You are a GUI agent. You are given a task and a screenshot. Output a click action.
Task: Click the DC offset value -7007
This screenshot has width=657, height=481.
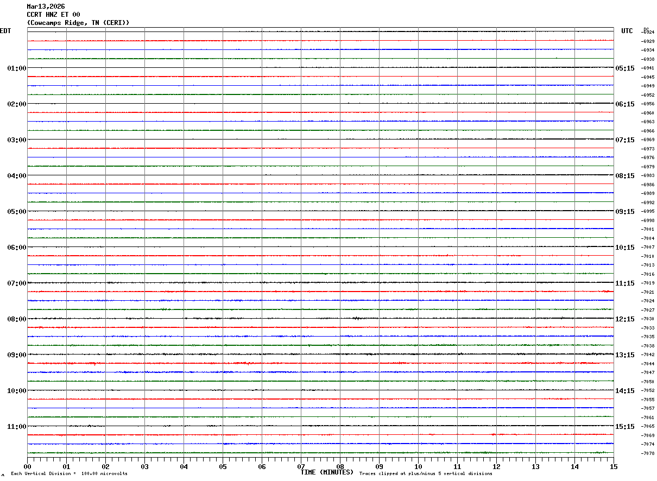pyautogui.click(x=648, y=247)
